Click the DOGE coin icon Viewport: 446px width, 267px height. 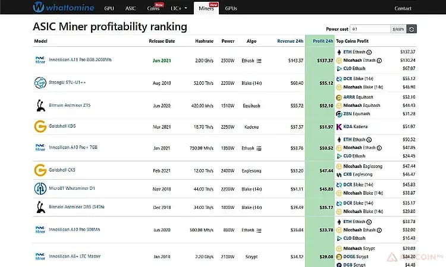coord(339,257)
